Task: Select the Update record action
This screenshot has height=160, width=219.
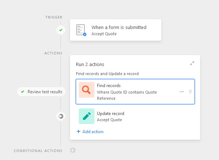Action: [135, 116]
